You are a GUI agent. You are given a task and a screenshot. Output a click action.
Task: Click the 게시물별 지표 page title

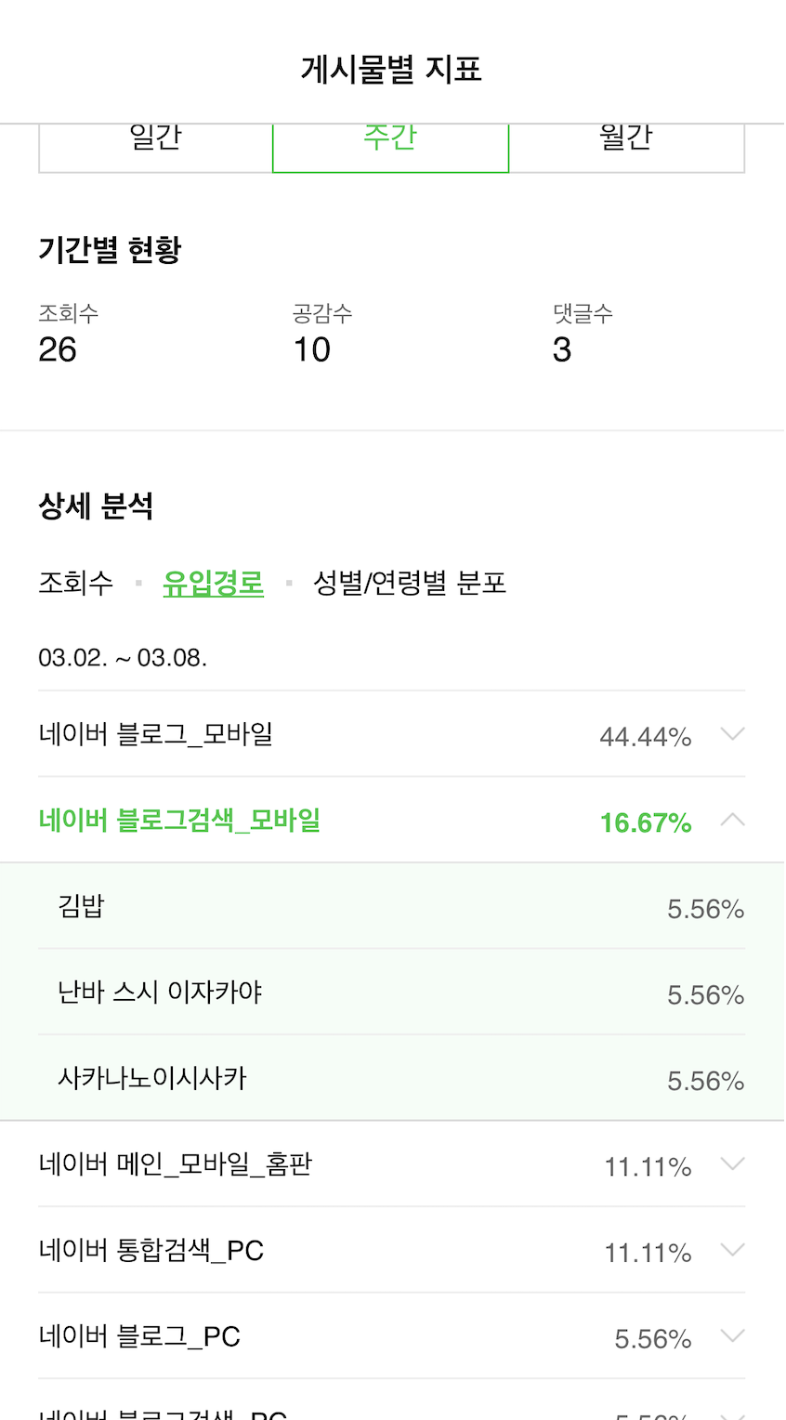click(x=391, y=70)
